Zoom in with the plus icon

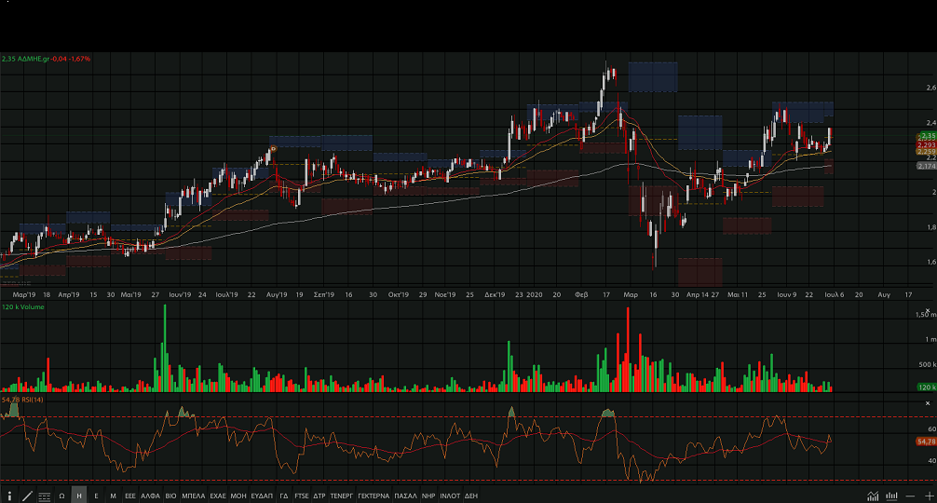click(928, 496)
